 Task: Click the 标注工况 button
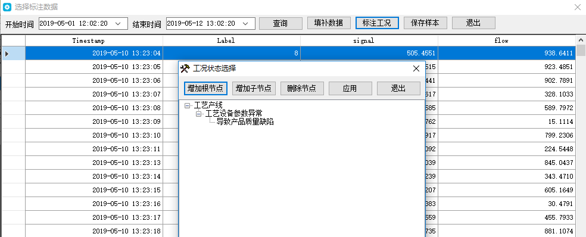click(377, 23)
